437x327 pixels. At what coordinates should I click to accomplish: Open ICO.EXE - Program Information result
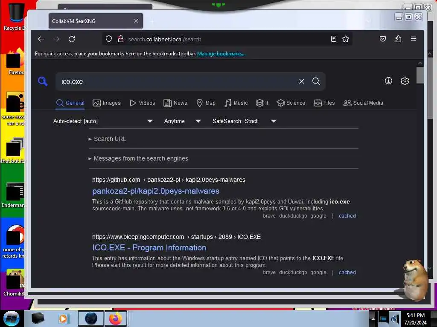149,247
